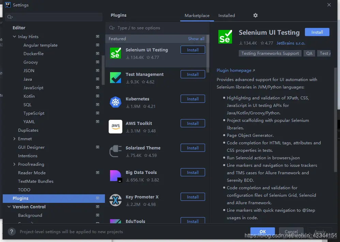Open TextMate Bundles settings
Screen dimensions: 340x242
tap(35, 181)
